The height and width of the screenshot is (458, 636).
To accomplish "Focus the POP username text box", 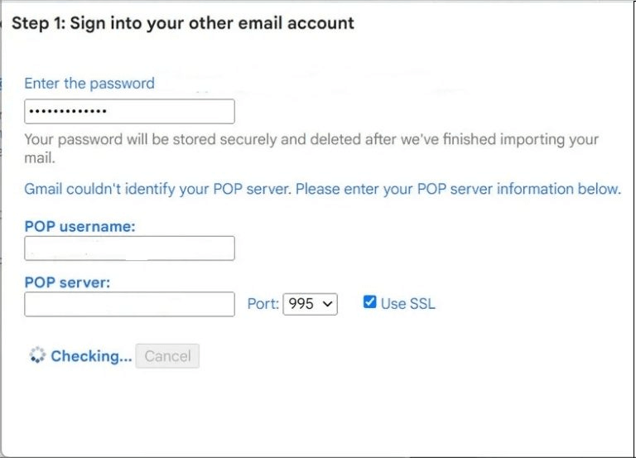I will coord(129,248).
